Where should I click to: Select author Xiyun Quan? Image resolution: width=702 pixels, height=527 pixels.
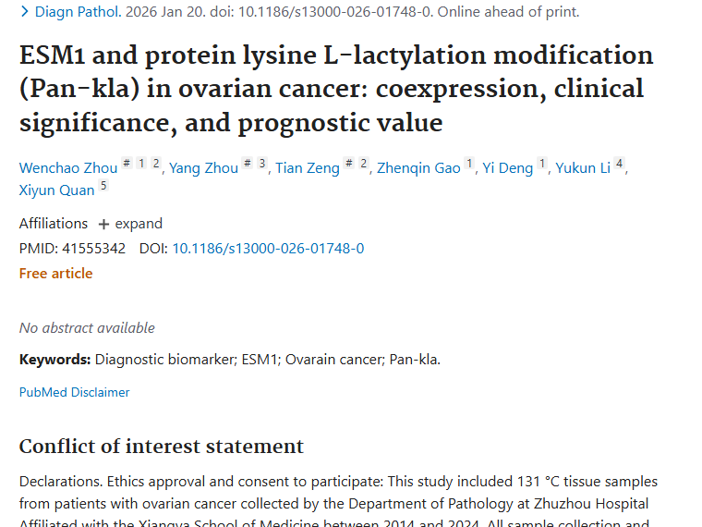pos(57,190)
